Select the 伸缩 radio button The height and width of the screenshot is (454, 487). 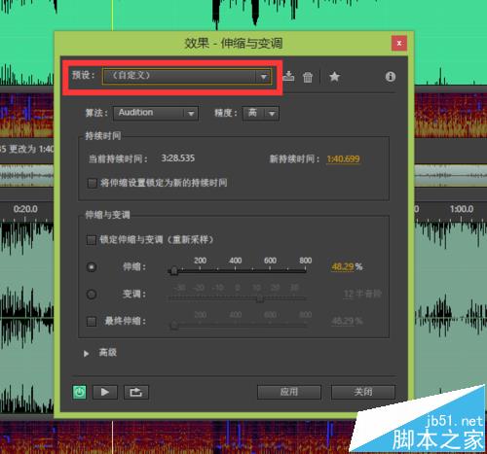[x=92, y=267]
